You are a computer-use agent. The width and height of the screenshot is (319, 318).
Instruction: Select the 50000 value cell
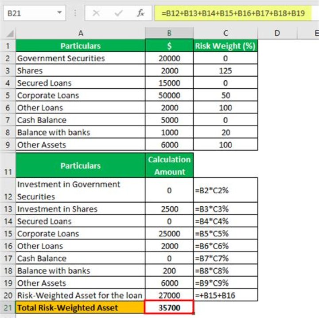[169, 95]
